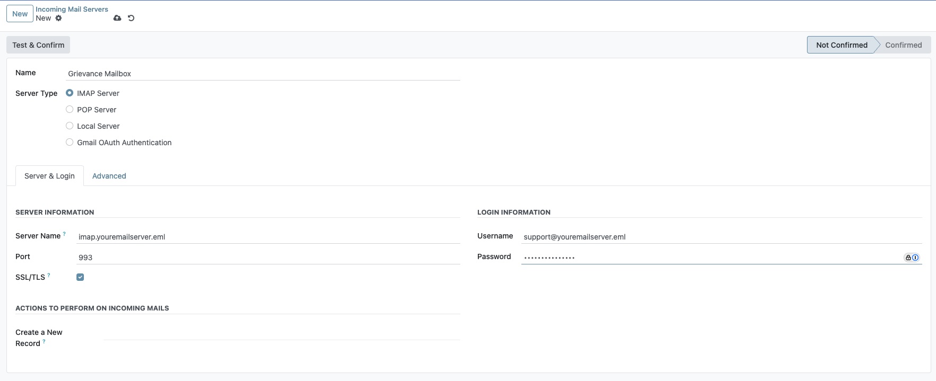Select the Confirmed status stage
This screenshot has width=936, height=381.
point(903,45)
